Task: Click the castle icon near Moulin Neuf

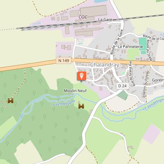Action: tap(81, 106)
